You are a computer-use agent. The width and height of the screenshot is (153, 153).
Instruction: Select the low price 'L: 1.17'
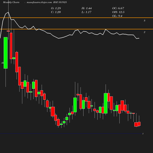click(86, 12)
